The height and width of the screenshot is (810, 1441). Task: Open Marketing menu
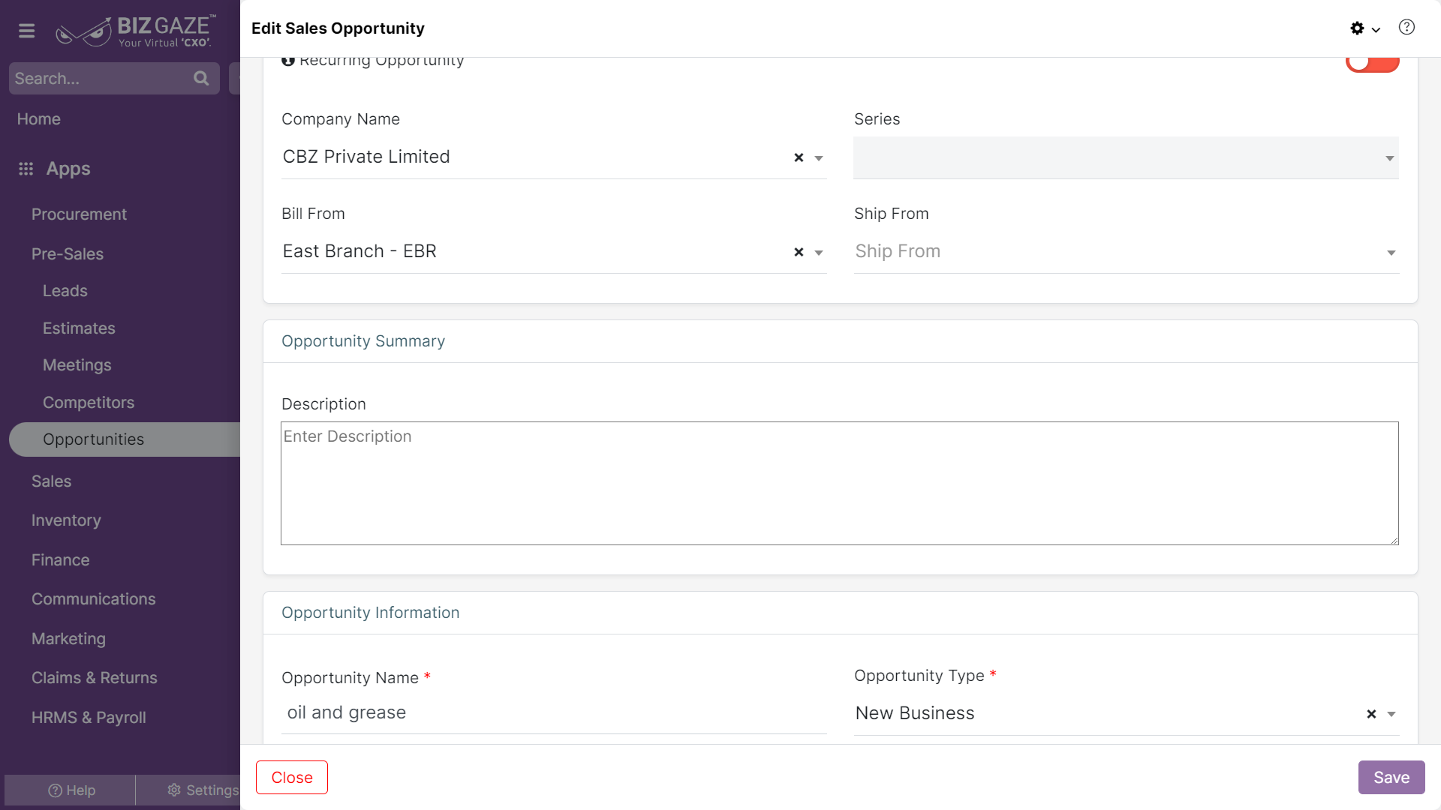coord(68,639)
